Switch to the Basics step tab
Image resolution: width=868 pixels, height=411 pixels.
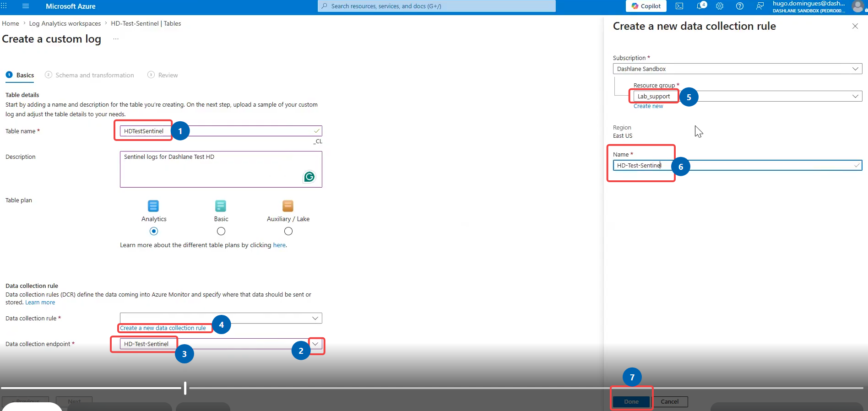point(20,75)
